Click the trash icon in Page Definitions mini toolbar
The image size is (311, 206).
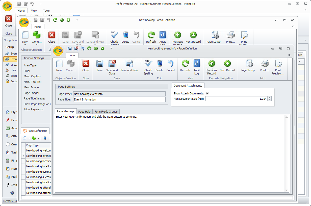[45, 138]
